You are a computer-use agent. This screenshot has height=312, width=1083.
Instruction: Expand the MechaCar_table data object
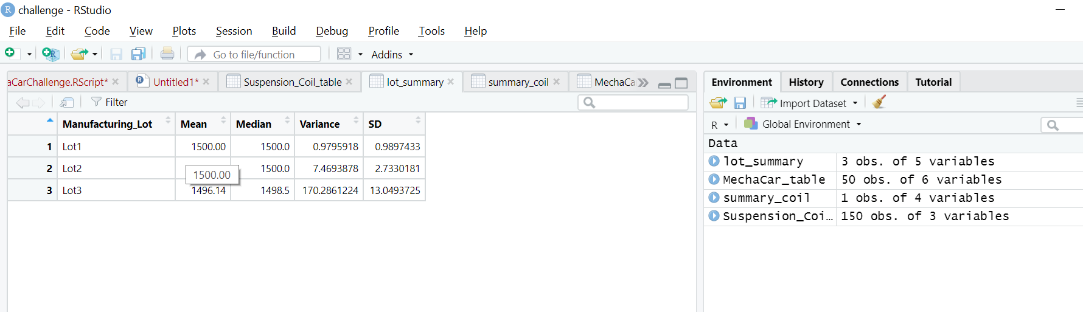click(x=714, y=179)
